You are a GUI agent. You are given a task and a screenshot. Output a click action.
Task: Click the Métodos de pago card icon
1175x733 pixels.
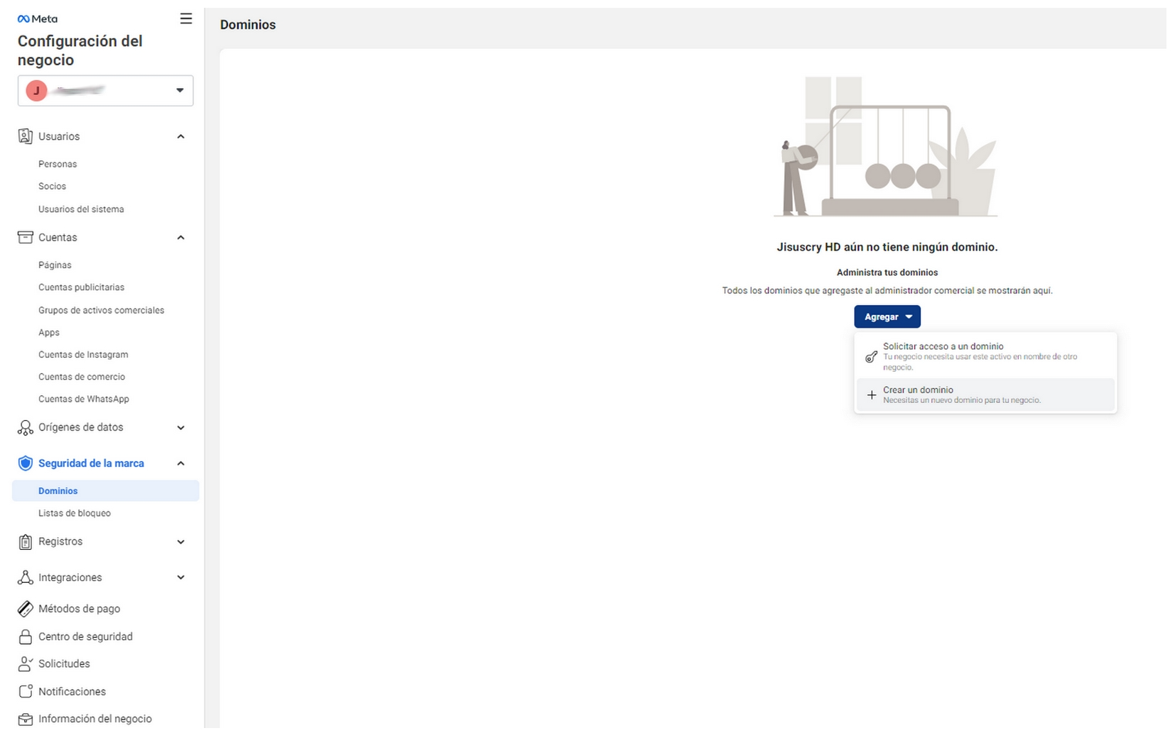tap(26, 609)
